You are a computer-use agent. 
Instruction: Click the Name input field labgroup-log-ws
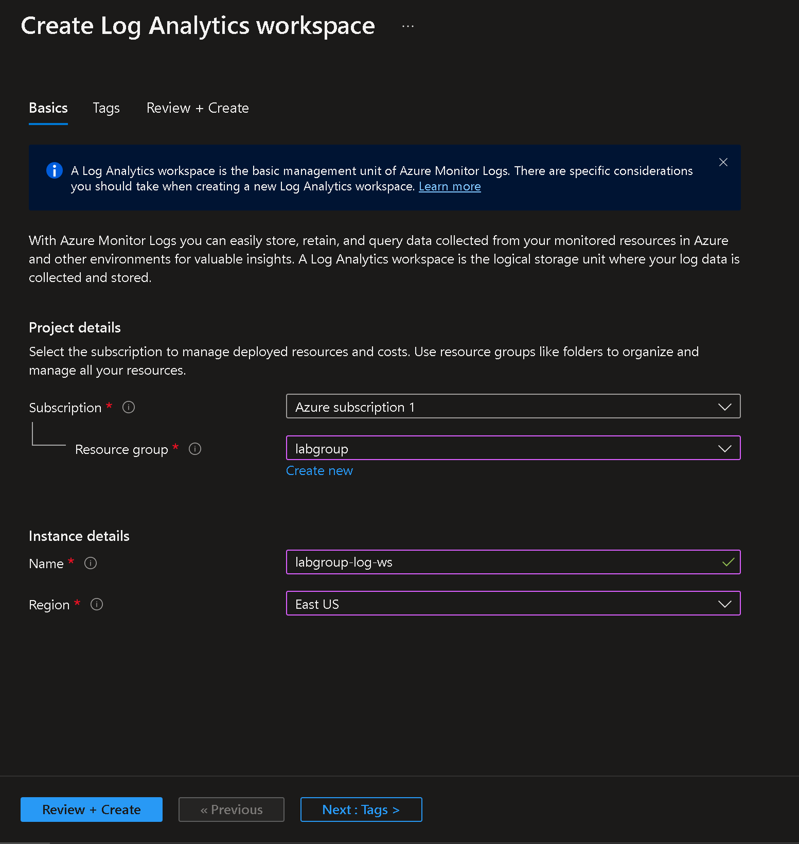(513, 562)
